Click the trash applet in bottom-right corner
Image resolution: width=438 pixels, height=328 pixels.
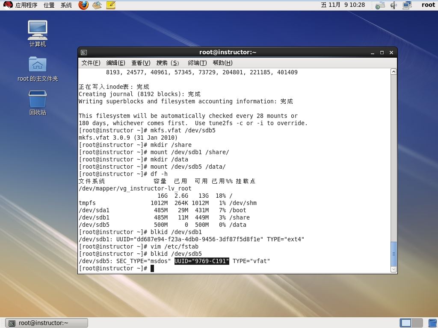(x=433, y=323)
